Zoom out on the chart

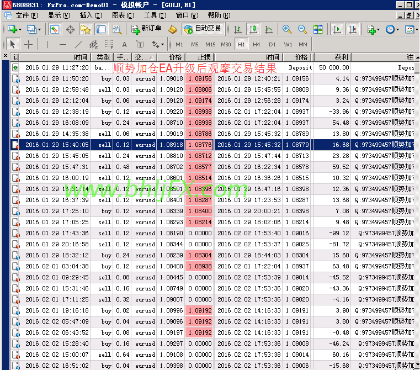coord(302,29)
